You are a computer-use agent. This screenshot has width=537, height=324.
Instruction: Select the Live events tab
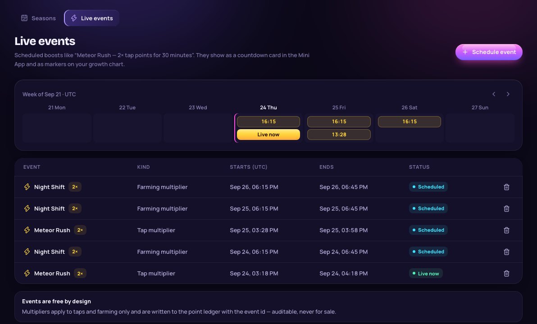click(92, 18)
